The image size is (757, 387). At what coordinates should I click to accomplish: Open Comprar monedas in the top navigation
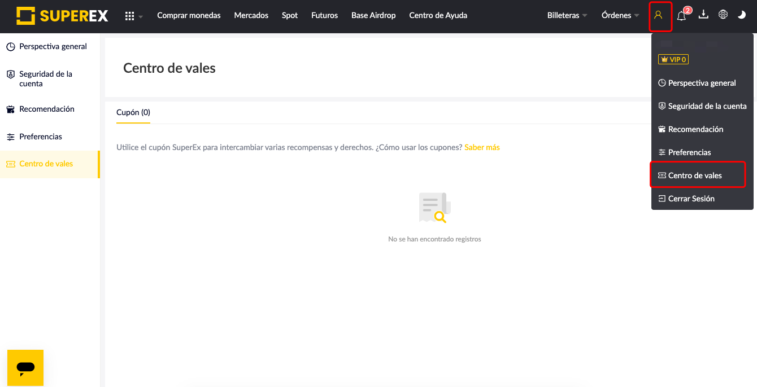tap(189, 15)
